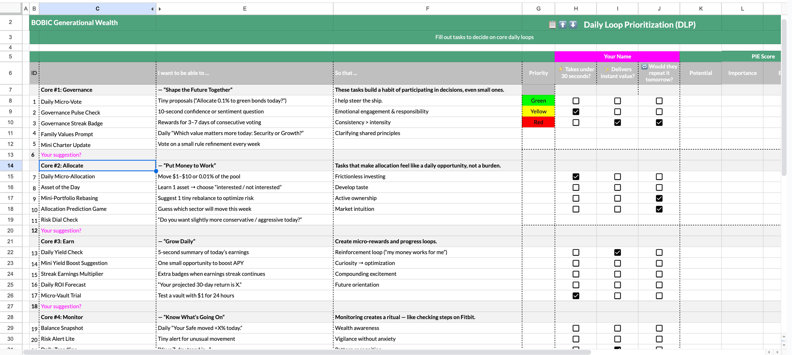Expand hidden column using left arrow on column C
Screen dimensions: 792x355
tap(152, 9)
